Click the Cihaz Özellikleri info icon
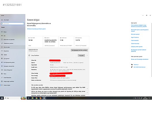The width and height of the screenshot is (152, 114). (29, 56)
